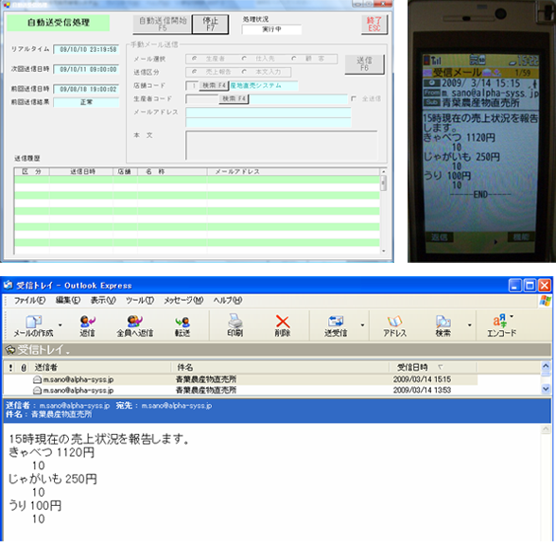Click the 返信 reply icon in Outlook Express
Image resolution: width=556 pixels, height=542 pixels.
[x=87, y=321]
